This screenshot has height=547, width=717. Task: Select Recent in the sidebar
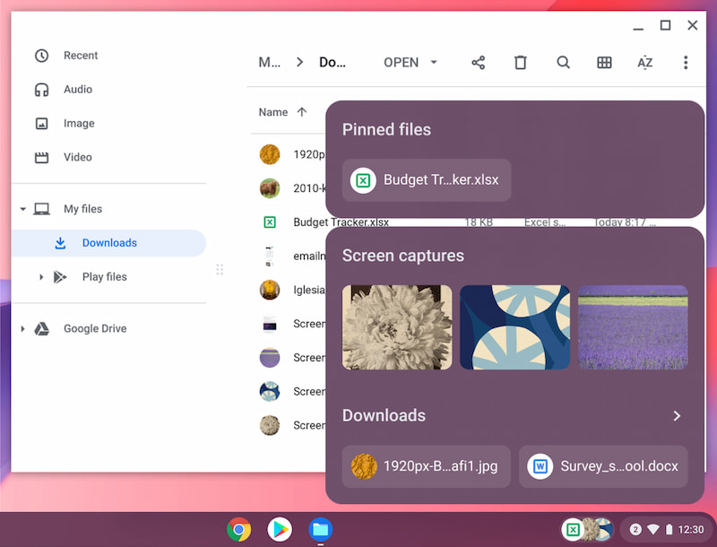pos(80,56)
